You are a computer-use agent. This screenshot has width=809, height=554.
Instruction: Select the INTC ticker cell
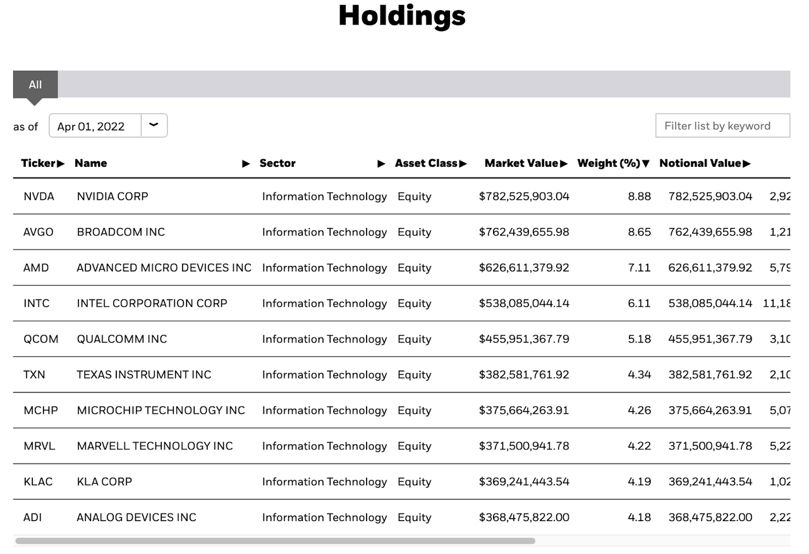pyautogui.click(x=37, y=303)
